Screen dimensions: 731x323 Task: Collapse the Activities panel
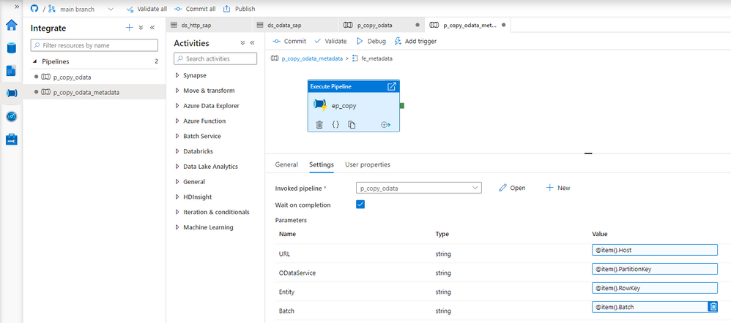[252, 43]
